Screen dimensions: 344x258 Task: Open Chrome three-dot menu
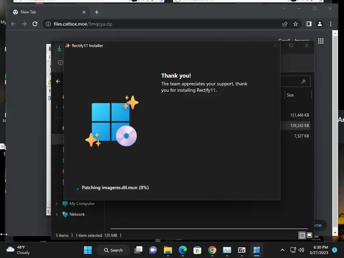point(331,24)
